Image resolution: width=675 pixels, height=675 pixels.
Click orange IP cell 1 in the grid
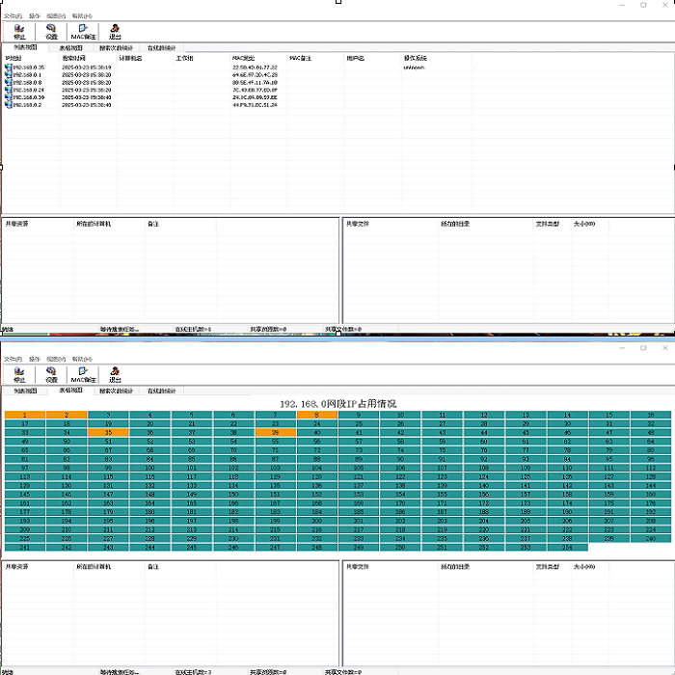(24, 415)
